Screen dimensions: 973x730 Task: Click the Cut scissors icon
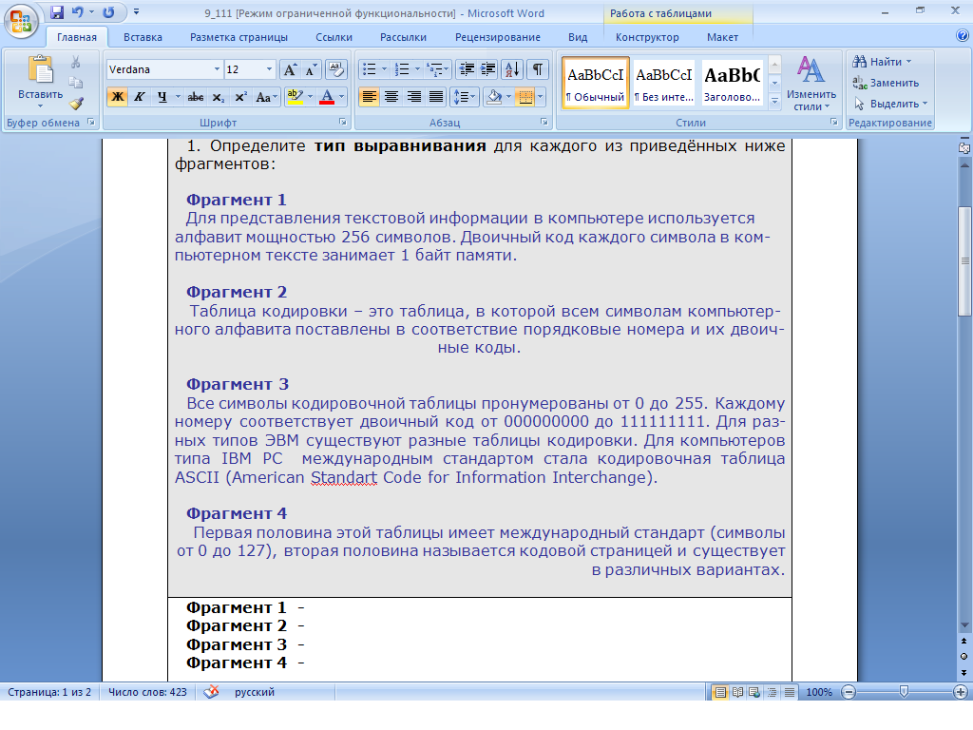[x=76, y=62]
